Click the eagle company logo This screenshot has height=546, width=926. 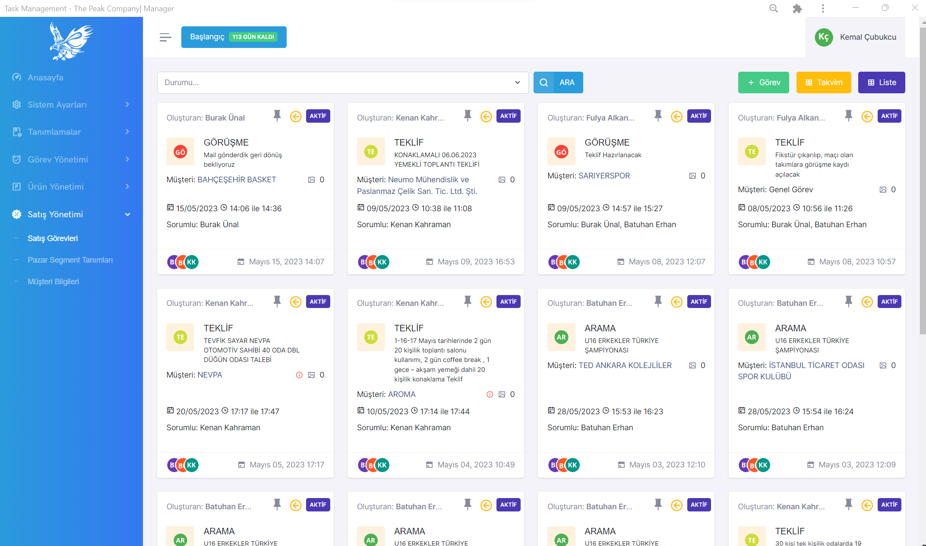coord(71,41)
